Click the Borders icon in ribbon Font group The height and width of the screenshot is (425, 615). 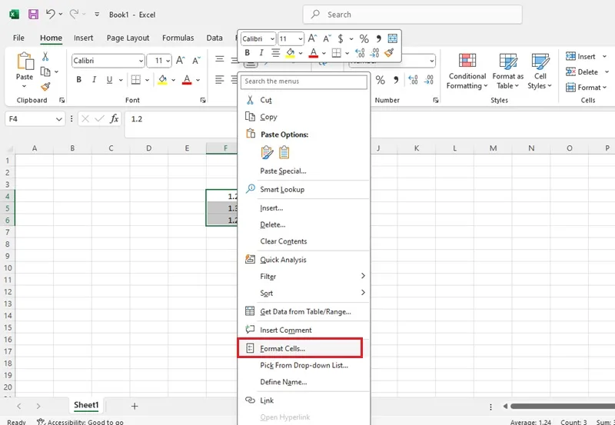pos(136,80)
